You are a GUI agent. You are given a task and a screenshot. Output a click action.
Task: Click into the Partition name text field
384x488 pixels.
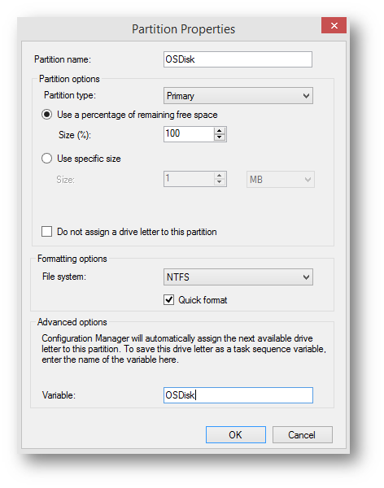(238, 59)
